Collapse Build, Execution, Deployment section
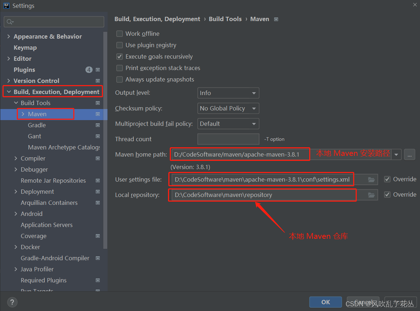Viewport: 420px width, 311px height. (x=9, y=92)
